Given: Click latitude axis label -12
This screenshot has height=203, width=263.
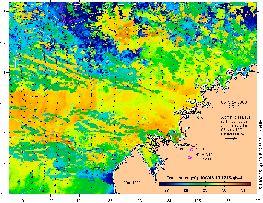Looking at the screenshot, I should 3,12.
